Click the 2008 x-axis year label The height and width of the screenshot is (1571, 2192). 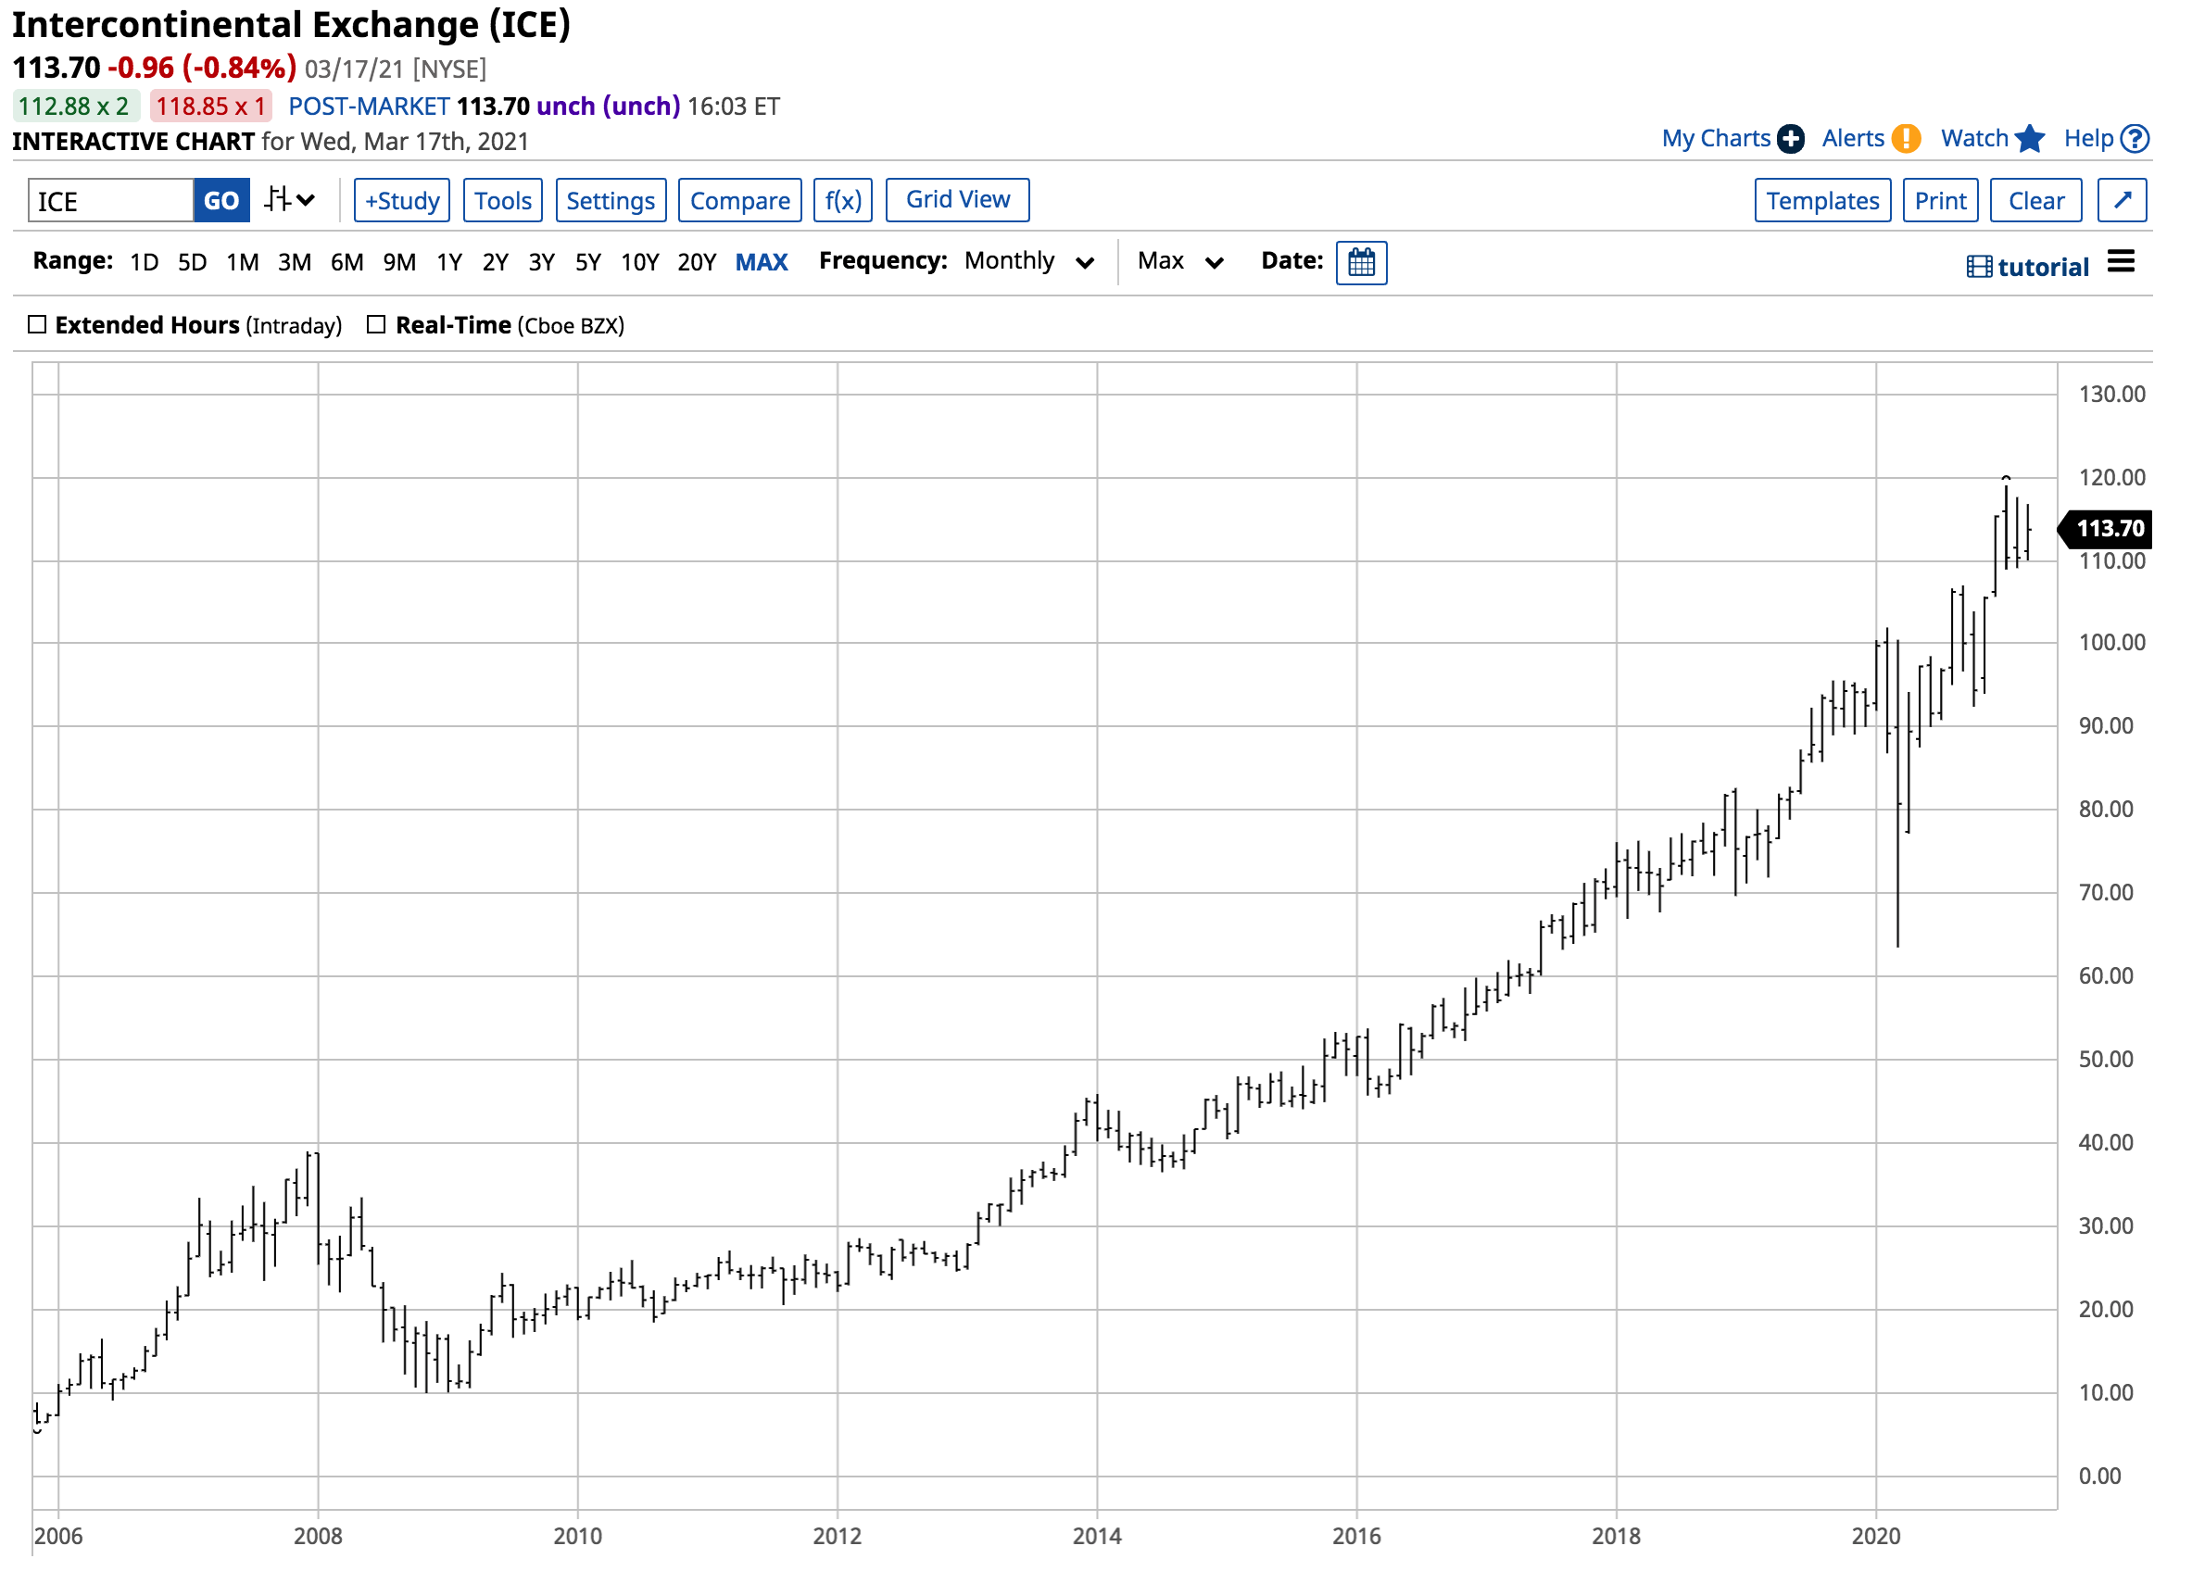(318, 1536)
